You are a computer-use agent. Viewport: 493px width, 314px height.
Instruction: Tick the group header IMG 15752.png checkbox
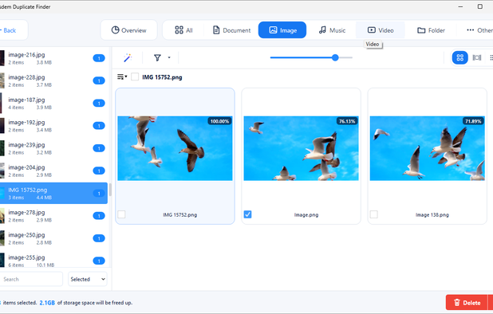tap(135, 77)
